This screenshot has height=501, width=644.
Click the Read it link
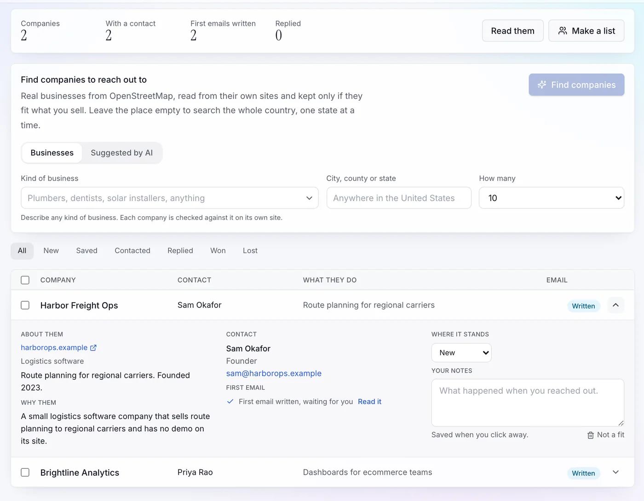[370, 402]
